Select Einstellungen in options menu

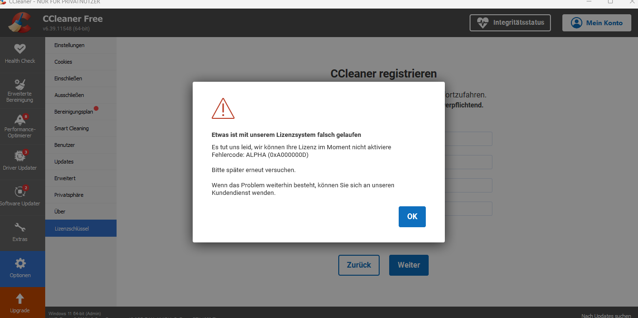(69, 45)
